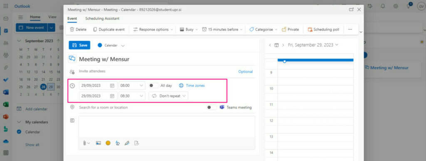This screenshot has width=426, height=161.
Task: Open the Don't repeat dropdown
Action: (x=168, y=96)
